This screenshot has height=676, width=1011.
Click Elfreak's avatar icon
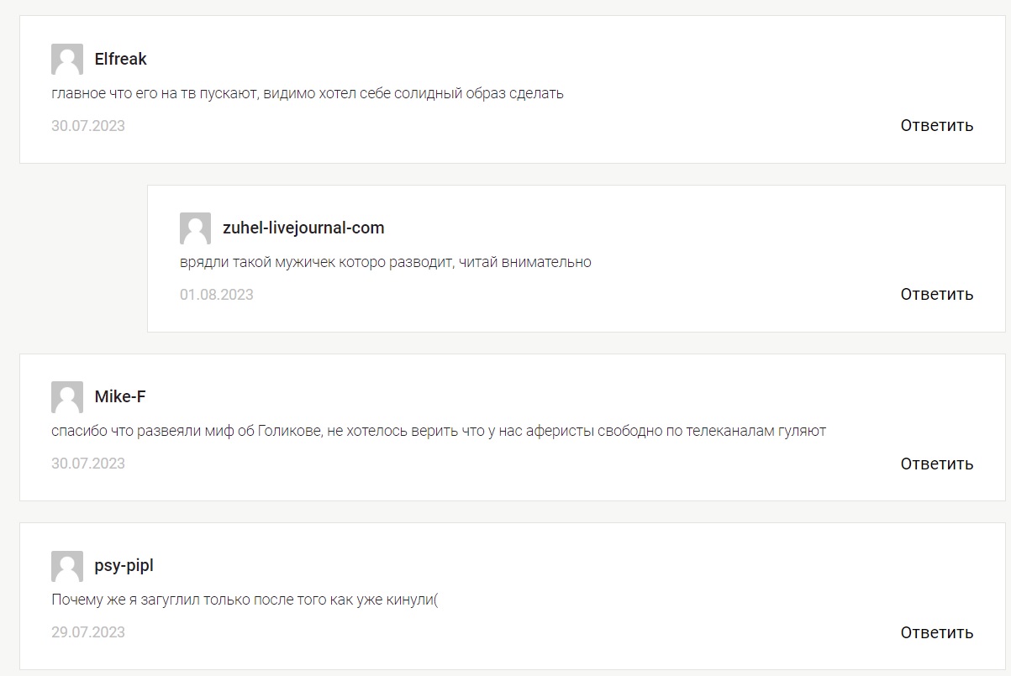click(x=67, y=60)
